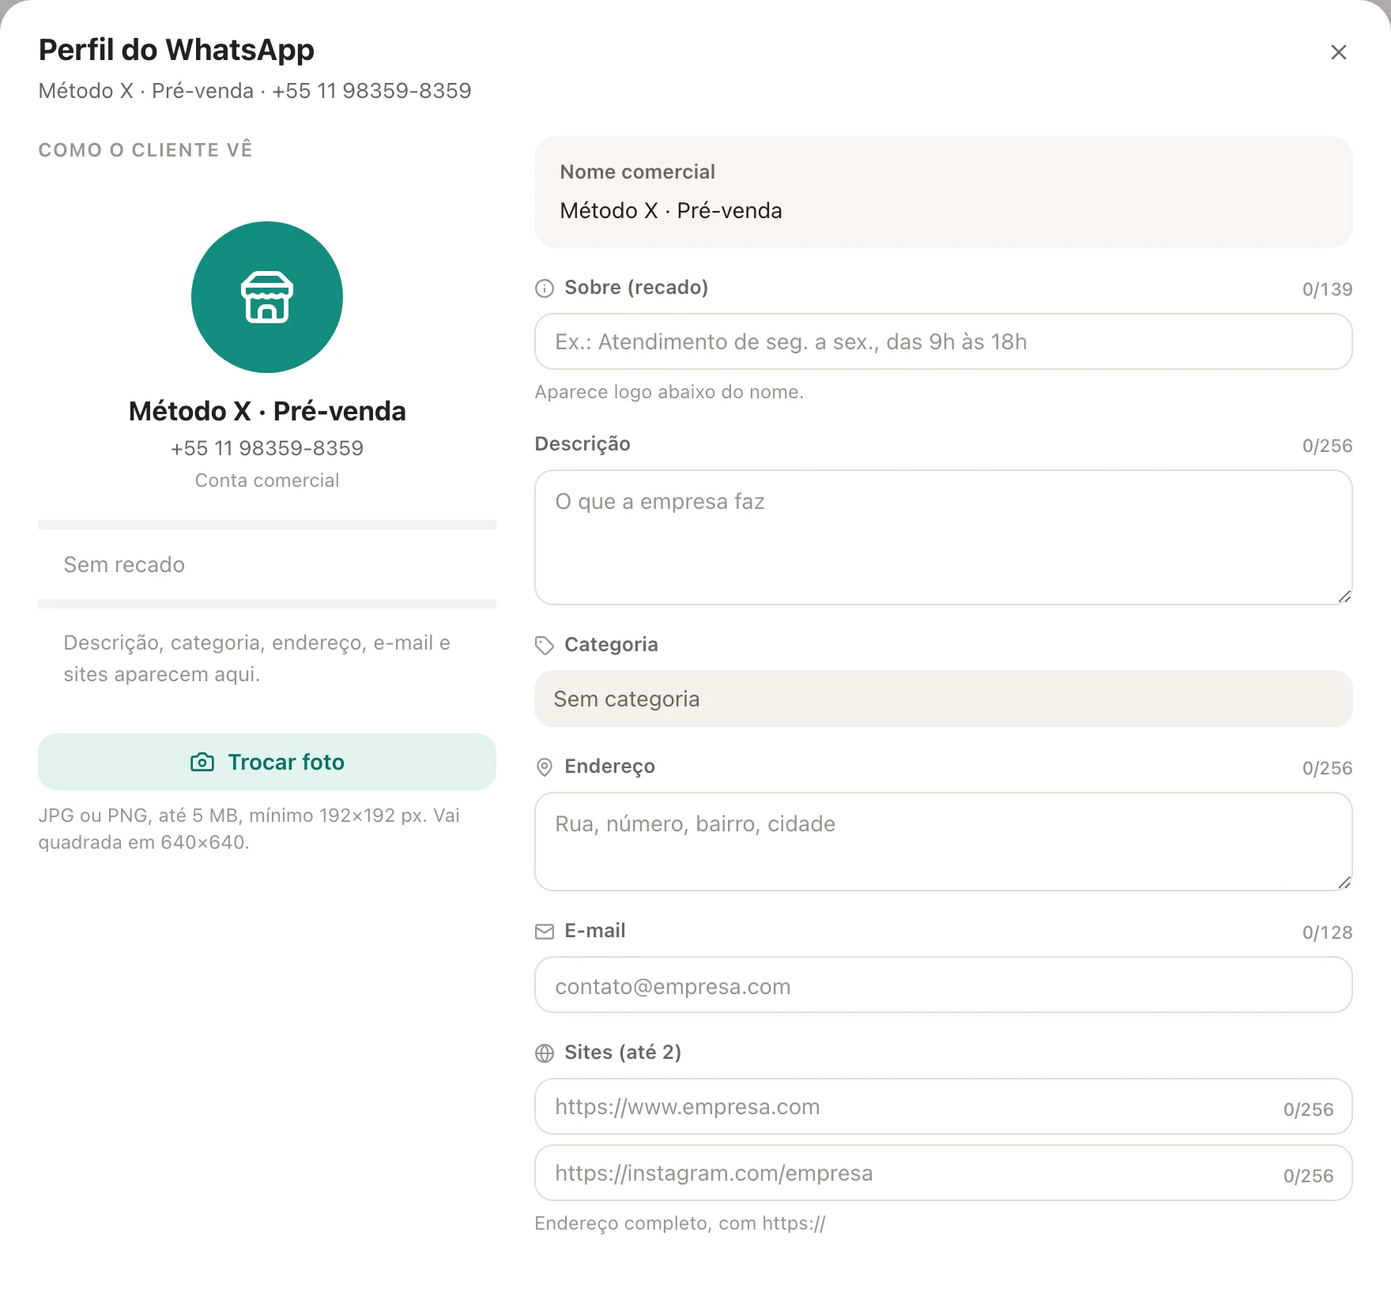The height and width of the screenshot is (1296, 1391).
Task: Click the 'Endereço completo, com https://' hint
Action: [680, 1223]
